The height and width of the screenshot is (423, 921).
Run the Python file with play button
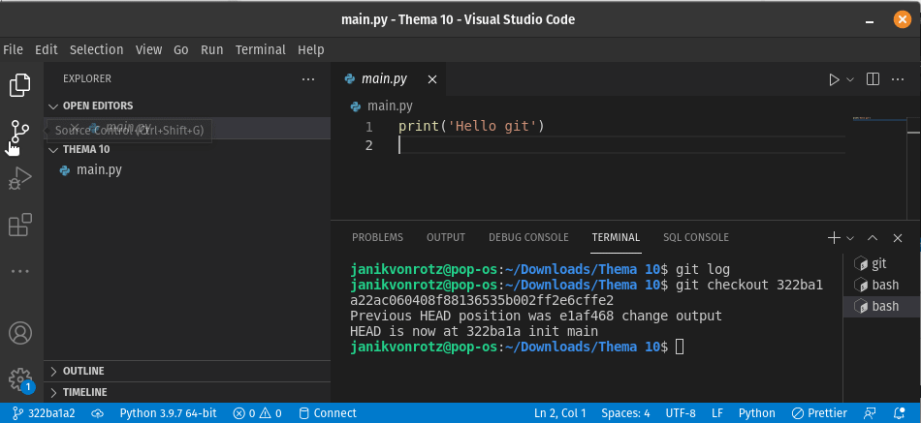coord(834,79)
